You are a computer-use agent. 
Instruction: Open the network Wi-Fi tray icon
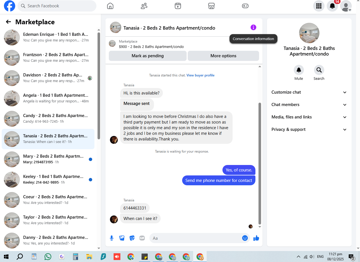(x=306, y=257)
